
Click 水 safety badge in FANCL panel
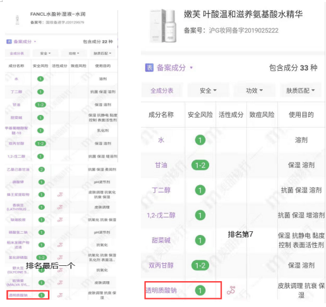(x=40, y=79)
